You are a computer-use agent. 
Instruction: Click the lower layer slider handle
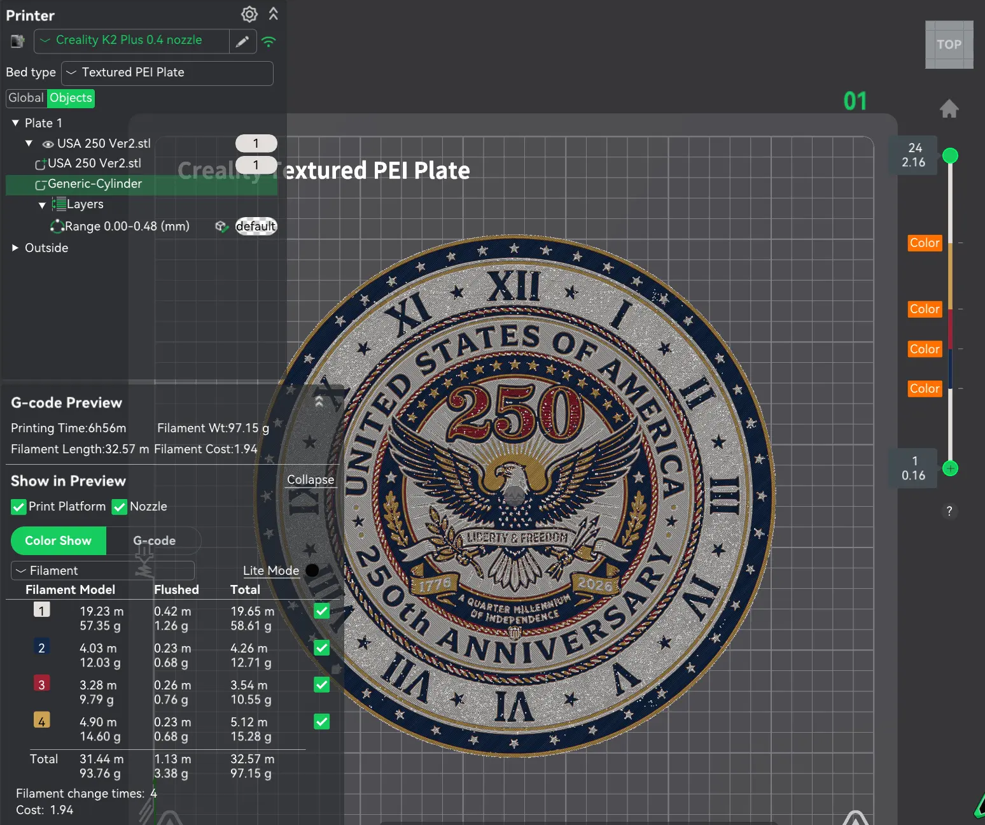(x=950, y=469)
